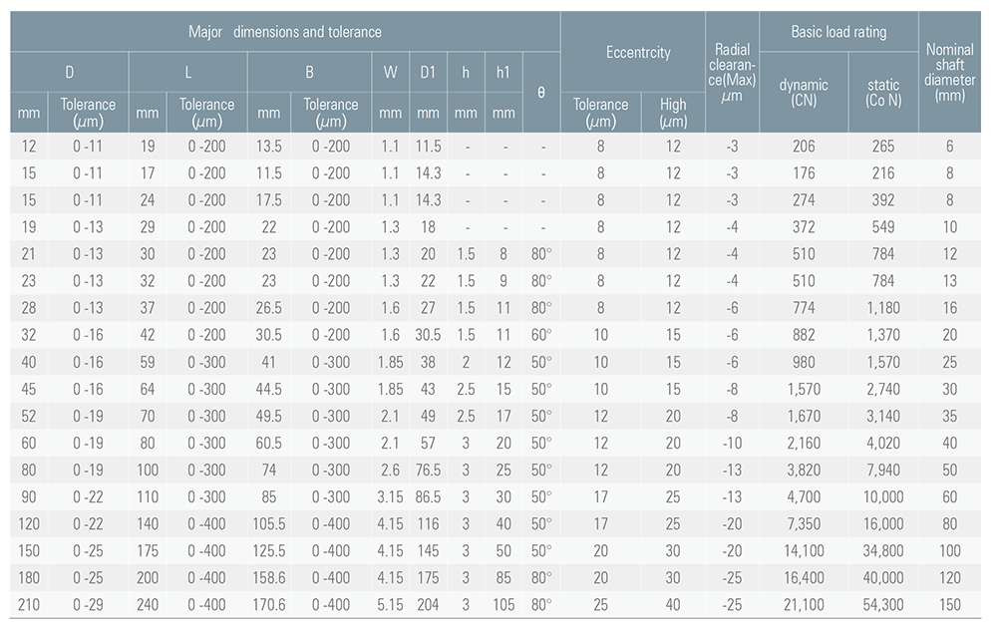
Task: Select the static load value 34,800
Action: tap(883, 550)
